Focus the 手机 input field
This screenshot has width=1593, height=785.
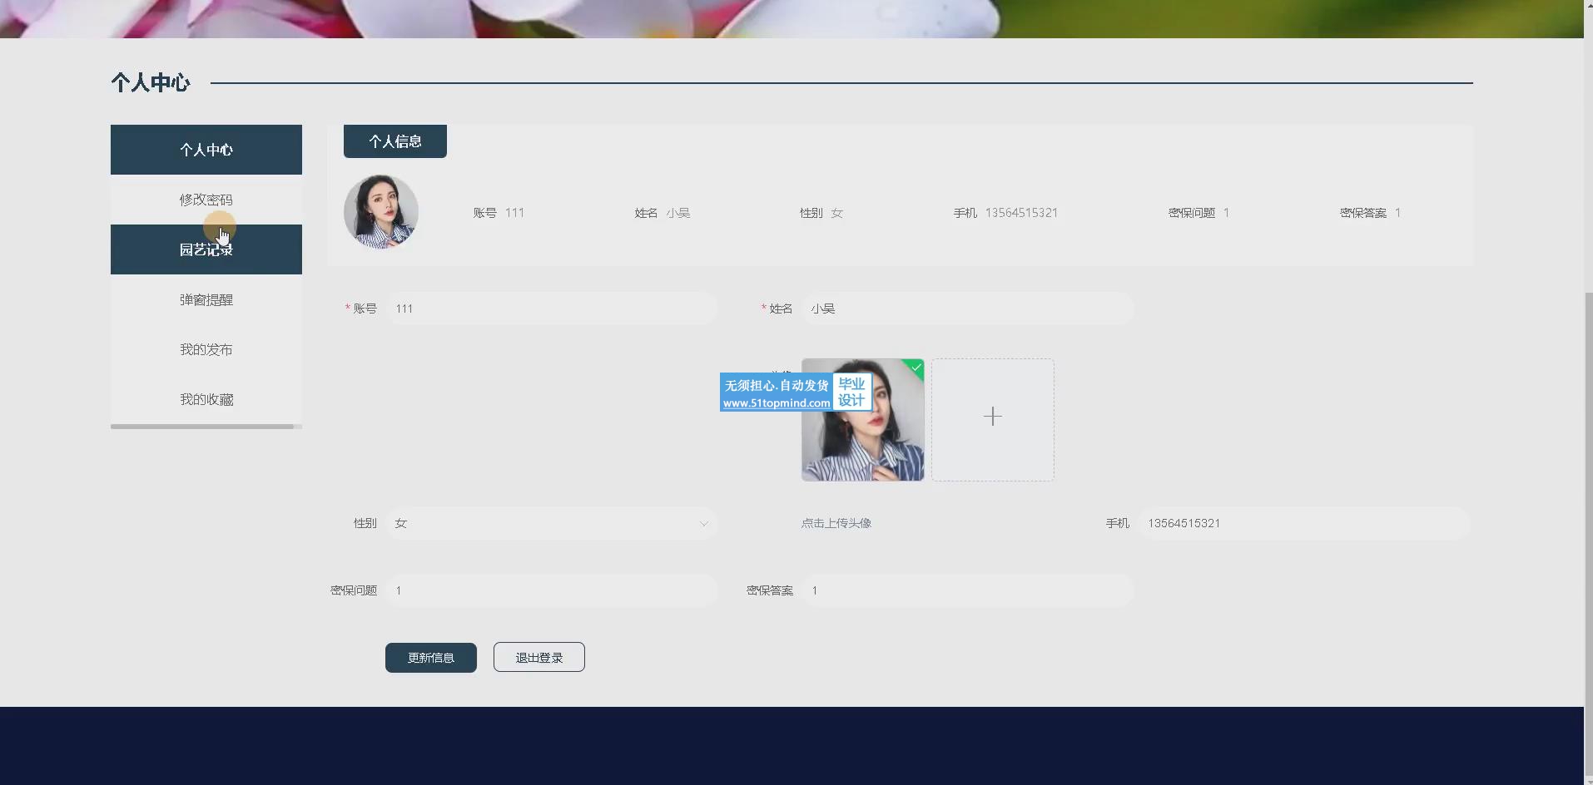click(1303, 523)
